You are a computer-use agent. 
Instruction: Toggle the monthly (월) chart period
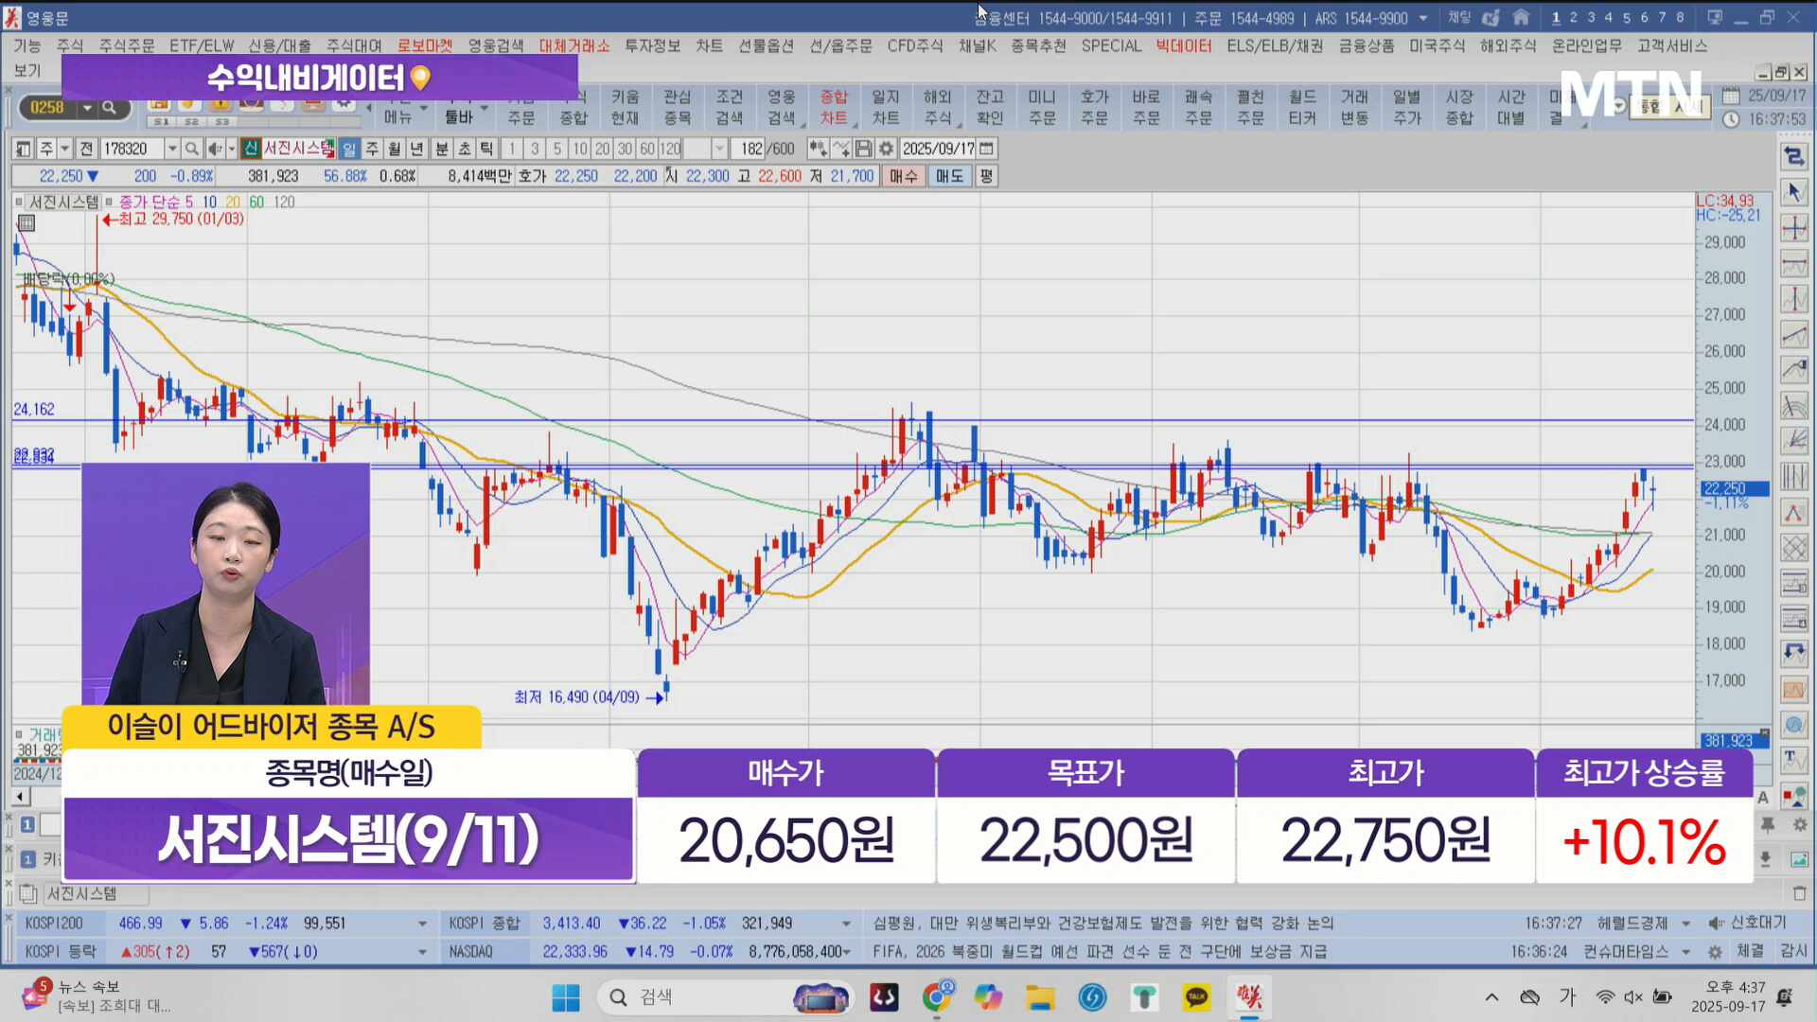pyautogui.click(x=394, y=149)
